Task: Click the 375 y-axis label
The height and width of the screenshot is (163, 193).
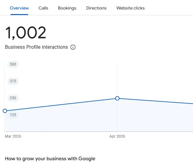Action: (13, 81)
